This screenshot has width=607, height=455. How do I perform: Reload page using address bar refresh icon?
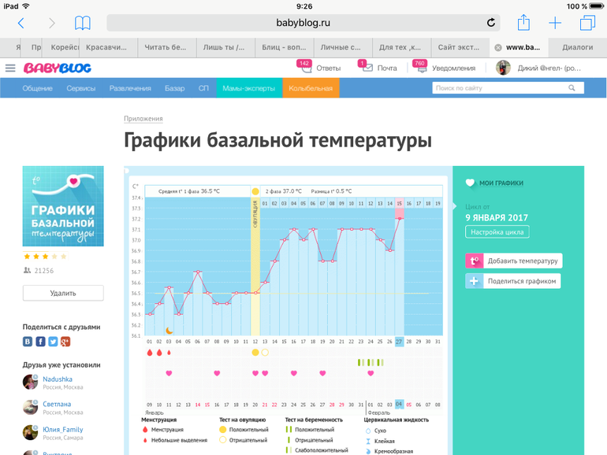[x=491, y=23]
